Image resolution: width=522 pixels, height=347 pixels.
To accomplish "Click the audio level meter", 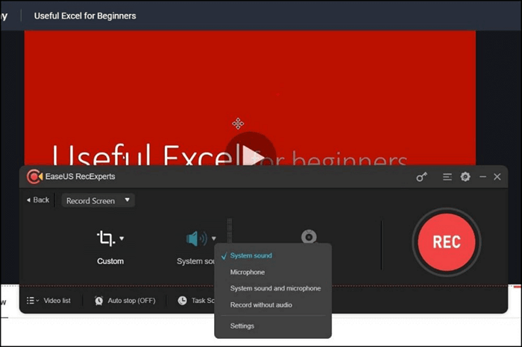I will 230,231.
